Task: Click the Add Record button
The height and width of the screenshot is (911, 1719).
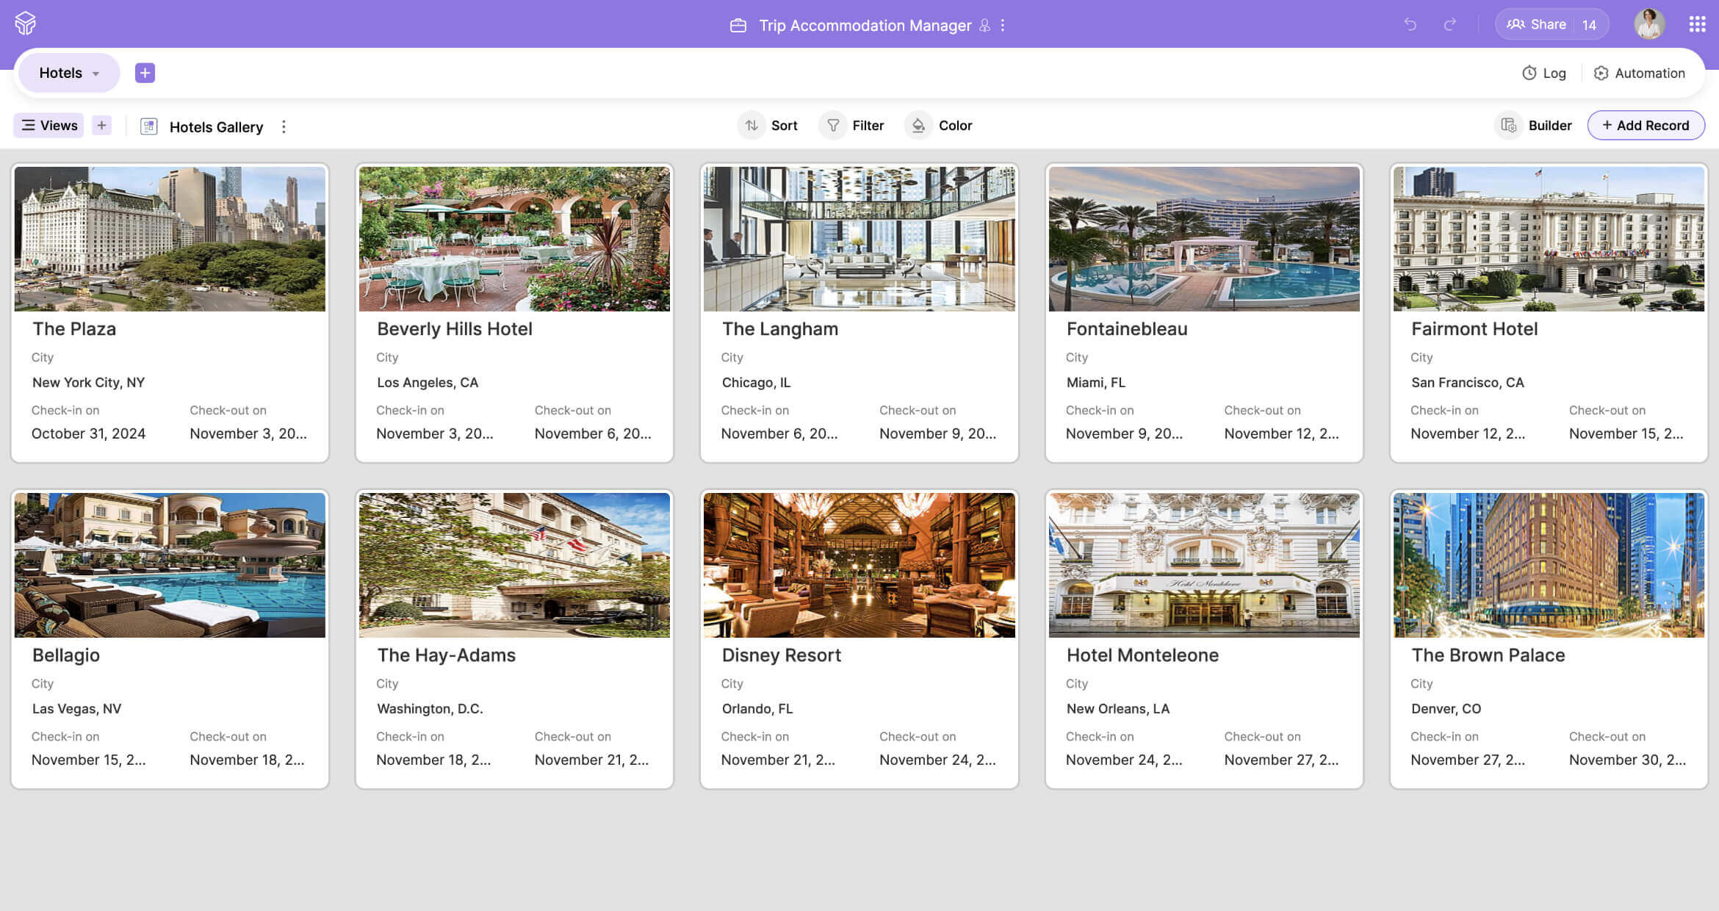Action: (x=1646, y=126)
